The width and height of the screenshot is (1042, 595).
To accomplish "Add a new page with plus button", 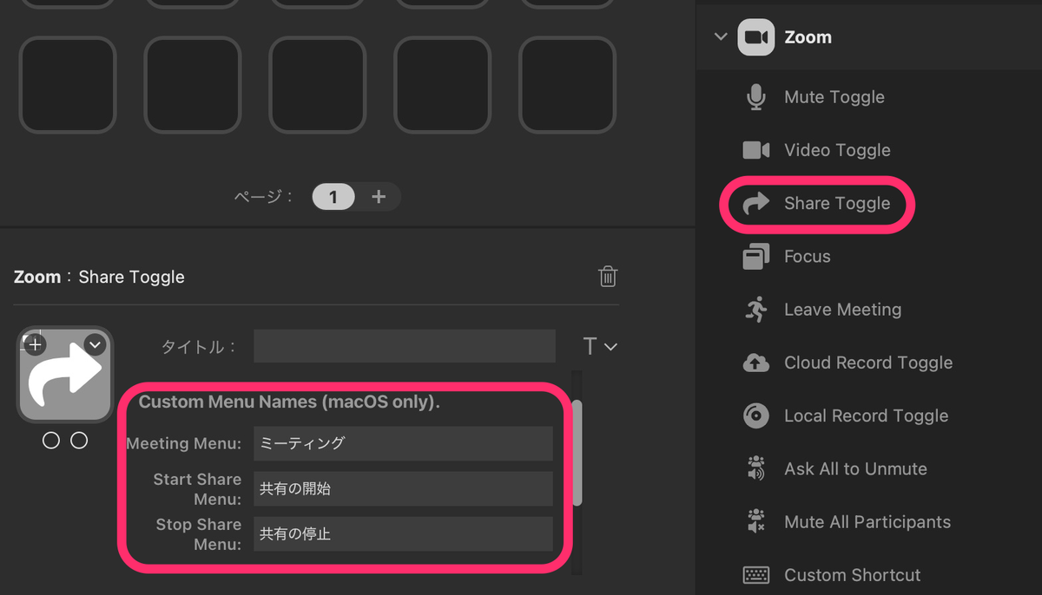I will pos(379,196).
